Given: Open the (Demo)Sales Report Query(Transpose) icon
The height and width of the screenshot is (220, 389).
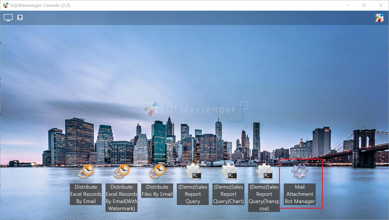Looking at the screenshot, I should [264, 172].
